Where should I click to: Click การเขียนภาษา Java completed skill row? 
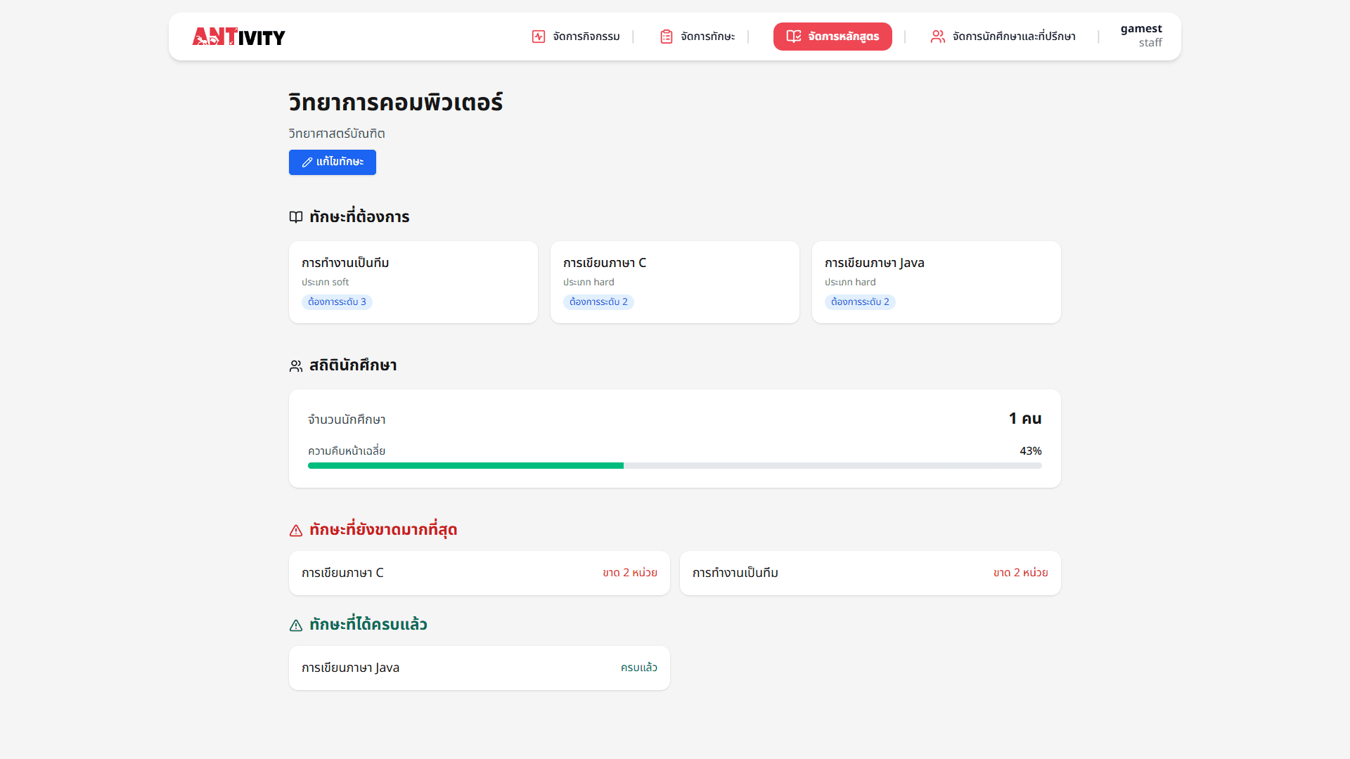pyautogui.click(x=479, y=668)
